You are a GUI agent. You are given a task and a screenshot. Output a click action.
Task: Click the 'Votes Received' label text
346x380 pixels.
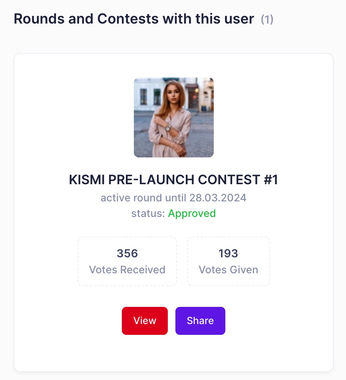coord(127,269)
